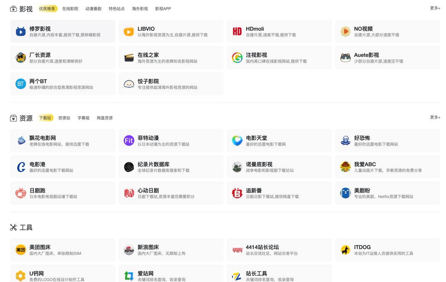
Task: Click the 饺子影院 dumpling icon
Action: [129, 84]
